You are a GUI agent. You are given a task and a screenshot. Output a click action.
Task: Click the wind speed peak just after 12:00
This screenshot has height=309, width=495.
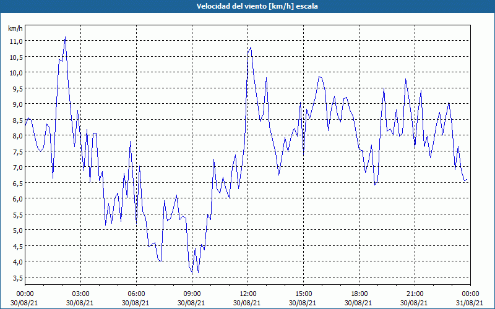coord(251,48)
